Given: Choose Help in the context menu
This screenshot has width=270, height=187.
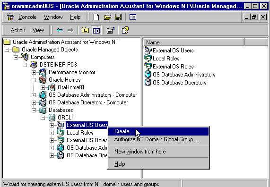Looking at the screenshot, I should click(x=158, y=164).
